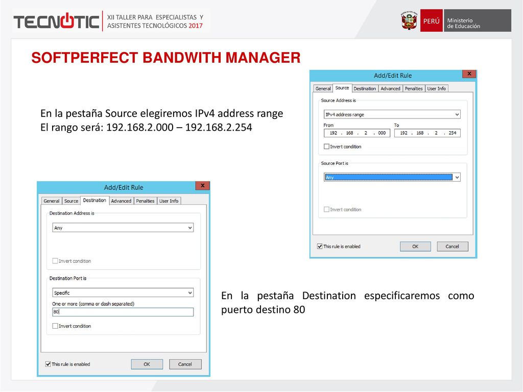
Task: Click the From IP address field
Action: (356, 133)
